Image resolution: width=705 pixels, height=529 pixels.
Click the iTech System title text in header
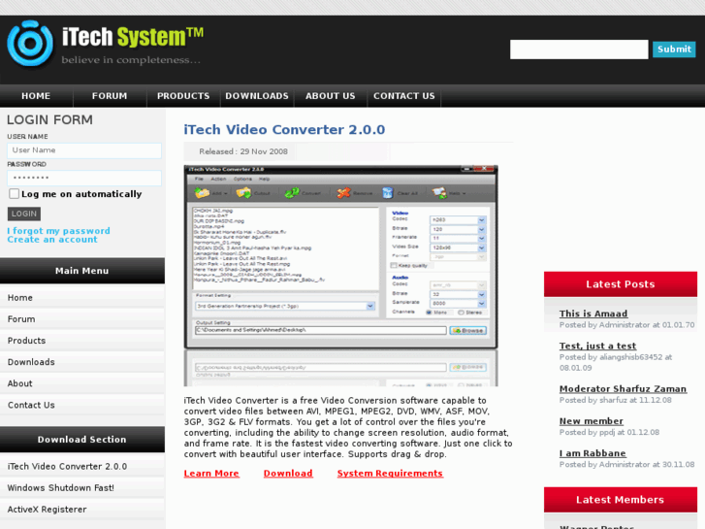click(133, 37)
